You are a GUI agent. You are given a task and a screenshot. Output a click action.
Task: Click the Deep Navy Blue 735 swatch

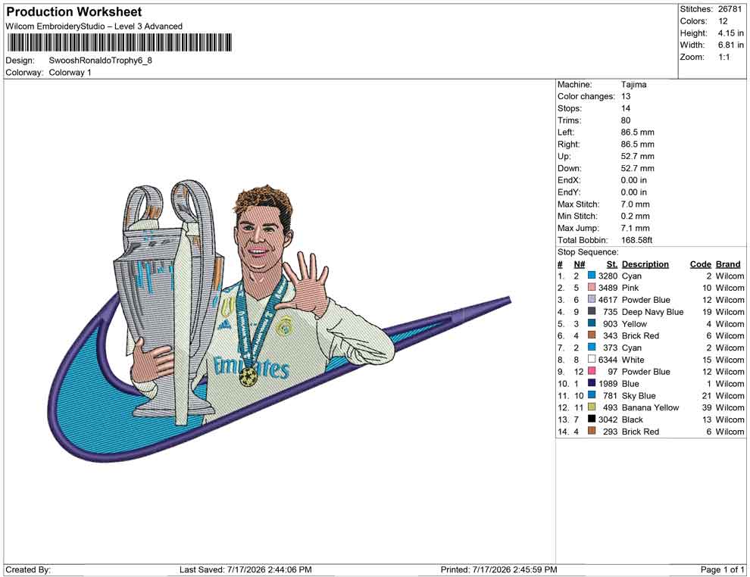click(x=592, y=311)
